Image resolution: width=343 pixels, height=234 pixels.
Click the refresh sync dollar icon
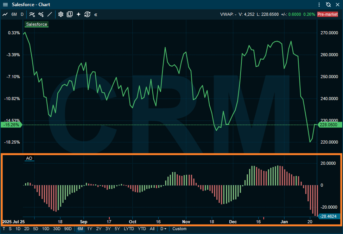pyautogui.click(x=88, y=14)
